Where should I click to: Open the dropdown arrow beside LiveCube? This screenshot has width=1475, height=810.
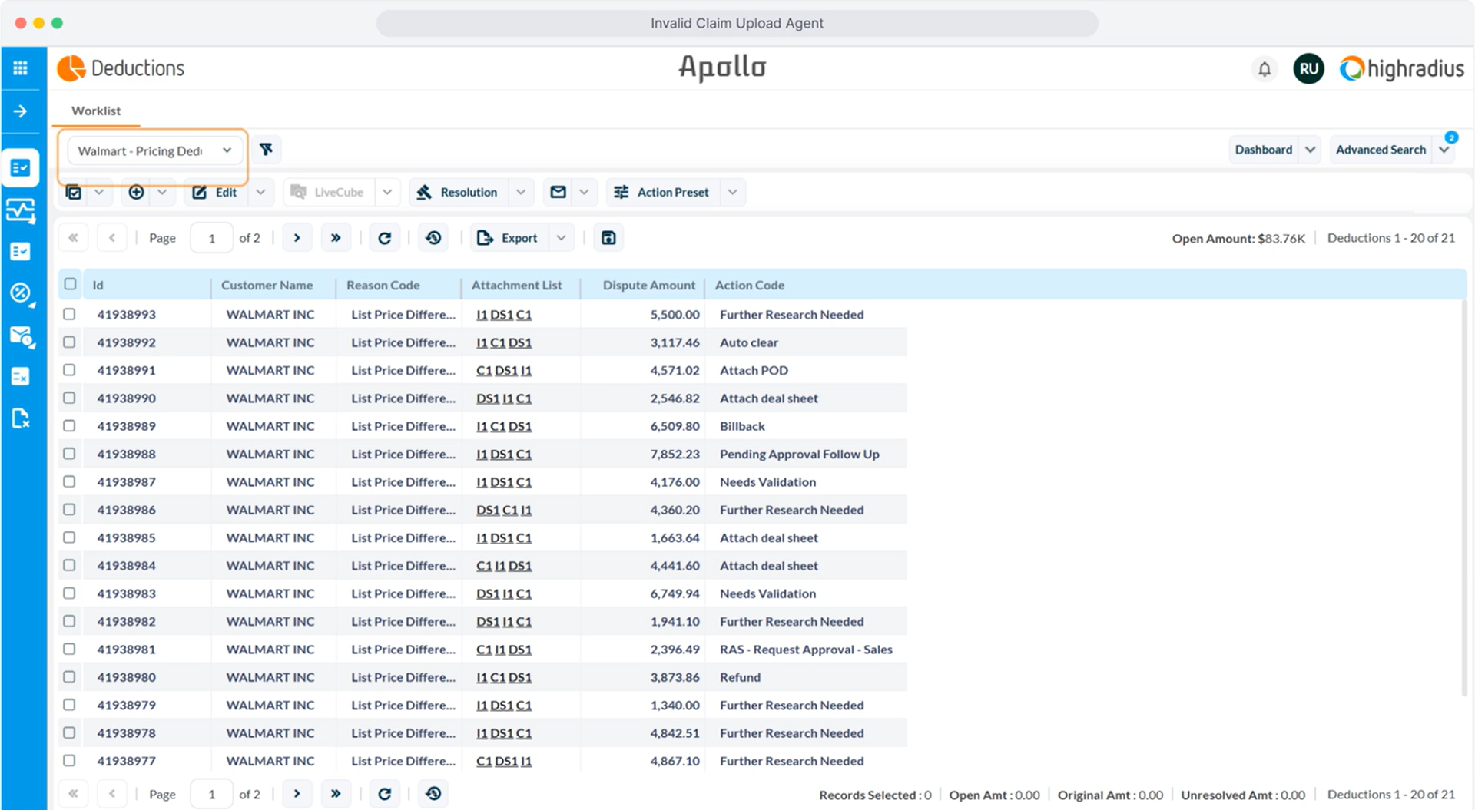tap(387, 192)
